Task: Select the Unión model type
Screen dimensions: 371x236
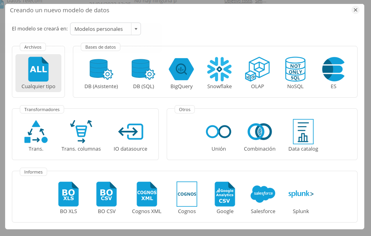Action: pyautogui.click(x=219, y=132)
